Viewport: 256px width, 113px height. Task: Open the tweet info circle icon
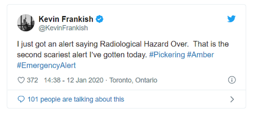[x=231, y=80]
